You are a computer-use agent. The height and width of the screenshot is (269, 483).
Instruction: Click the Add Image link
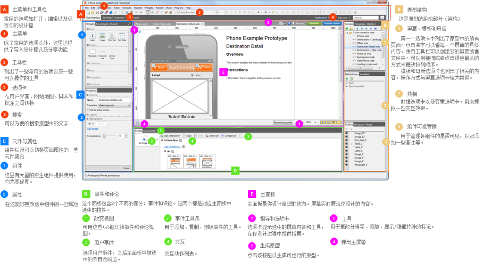93,128
